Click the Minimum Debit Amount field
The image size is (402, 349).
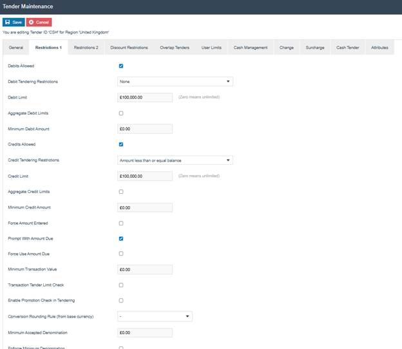click(x=145, y=129)
